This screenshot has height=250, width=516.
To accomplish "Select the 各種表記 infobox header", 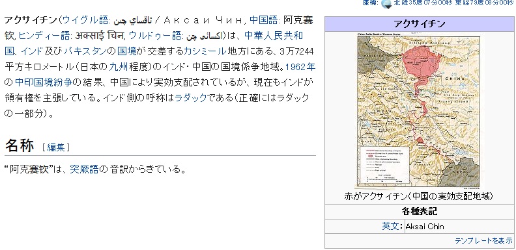I will click(420, 211).
